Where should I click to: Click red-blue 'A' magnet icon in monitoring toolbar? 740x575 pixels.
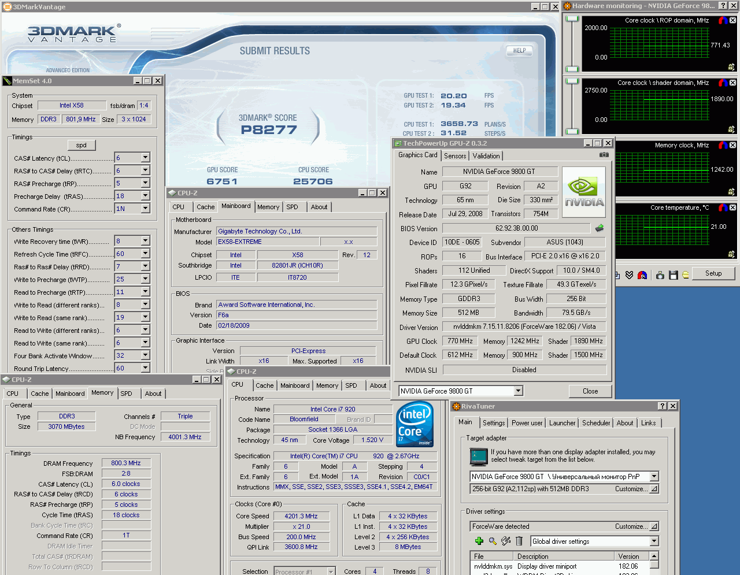(642, 275)
